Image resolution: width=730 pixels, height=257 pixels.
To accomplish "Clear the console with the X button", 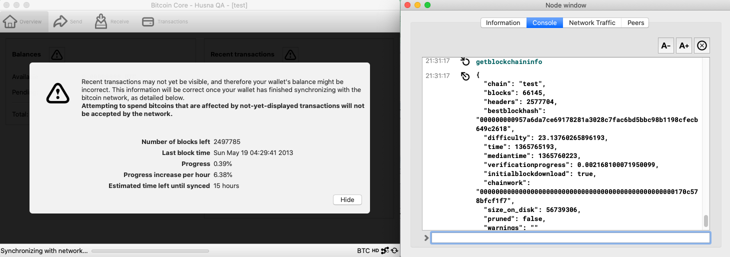I will coord(701,45).
